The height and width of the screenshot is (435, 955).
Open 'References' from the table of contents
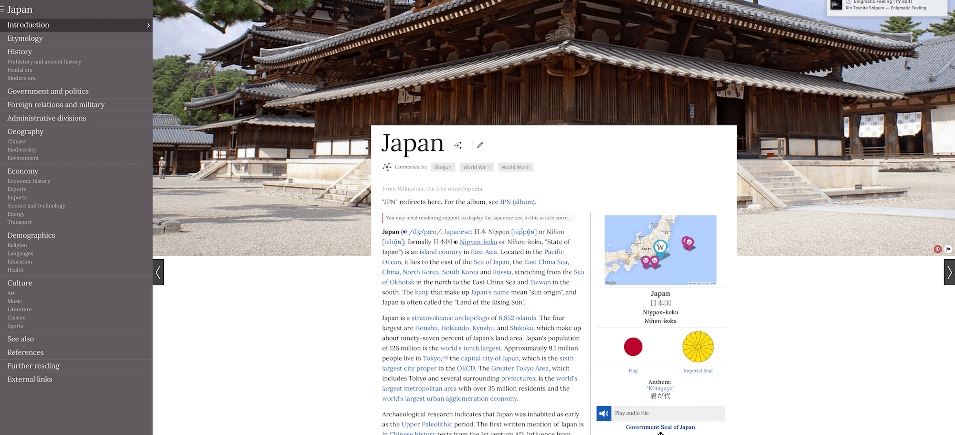[x=25, y=352]
